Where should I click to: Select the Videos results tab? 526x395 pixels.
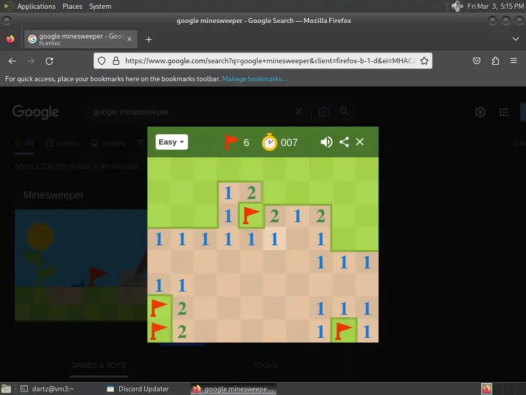(62, 143)
